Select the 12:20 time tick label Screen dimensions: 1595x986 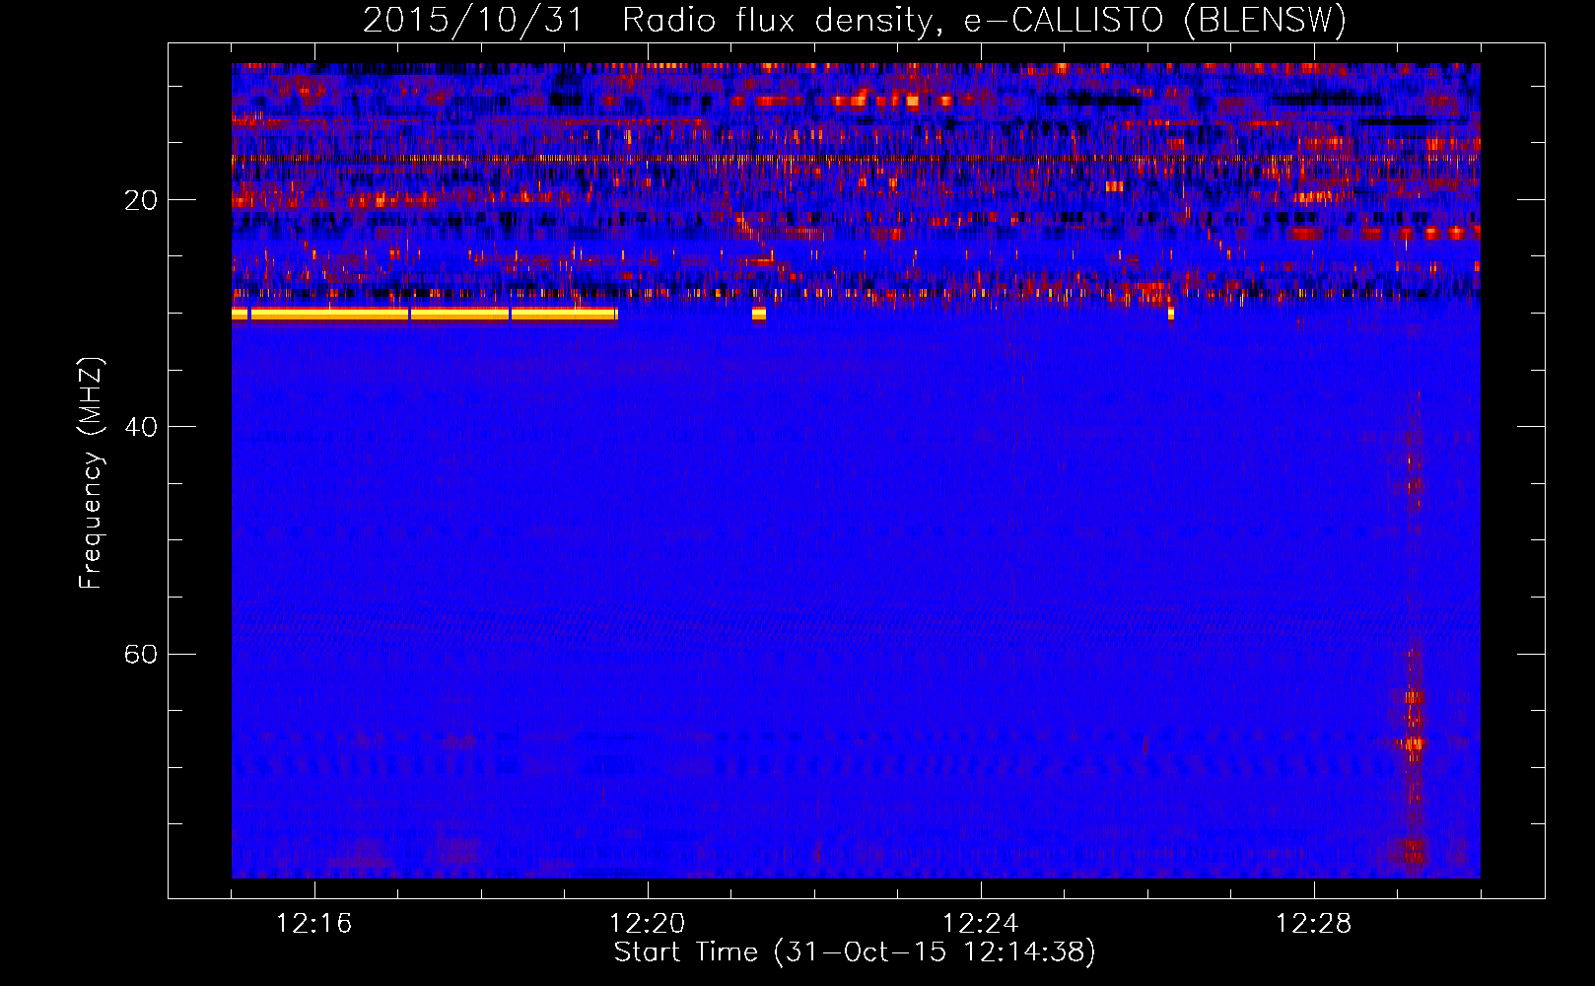[x=647, y=924]
